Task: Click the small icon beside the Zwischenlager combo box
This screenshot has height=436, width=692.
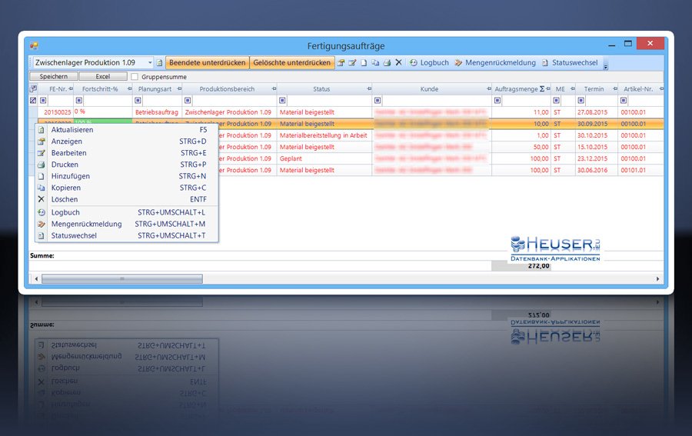Action: [160, 62]
